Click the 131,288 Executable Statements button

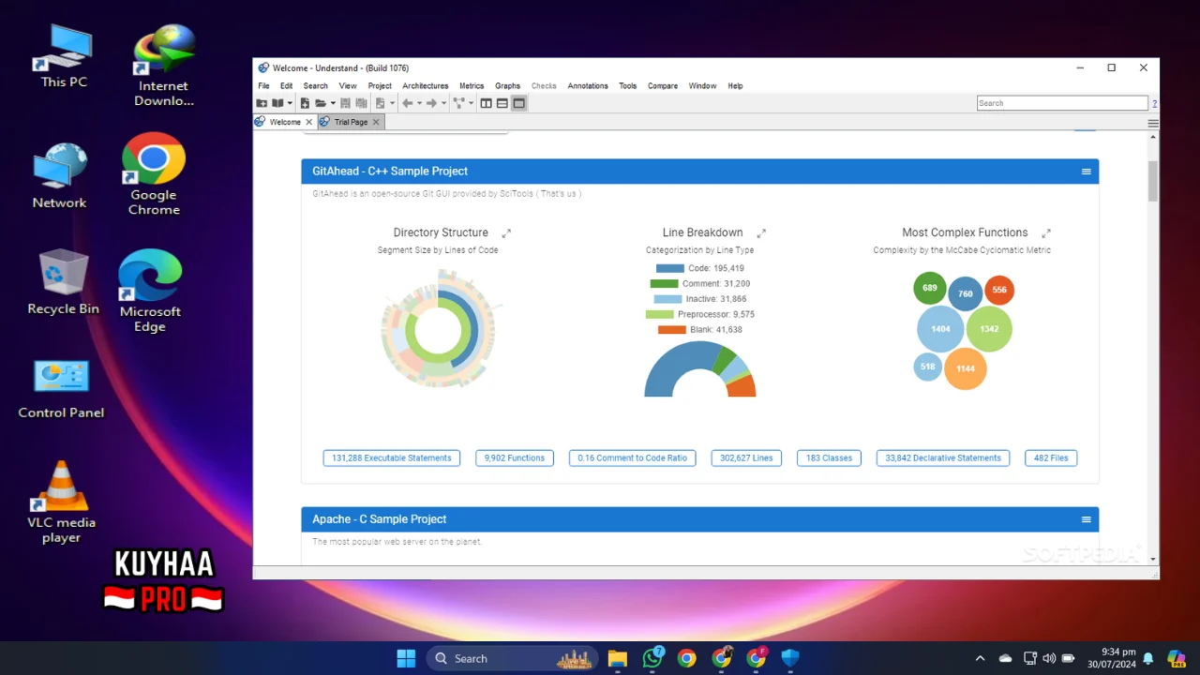392,457
